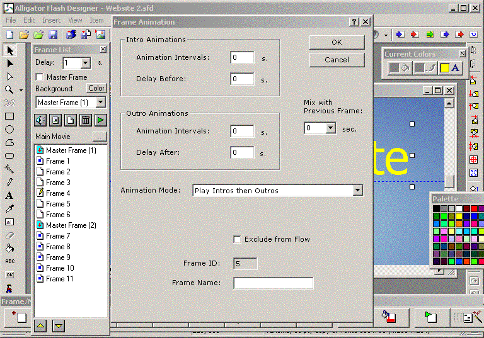Screen dimensions: 484x338
Task: Select the text A tool
Action: (x=9, y=196)
